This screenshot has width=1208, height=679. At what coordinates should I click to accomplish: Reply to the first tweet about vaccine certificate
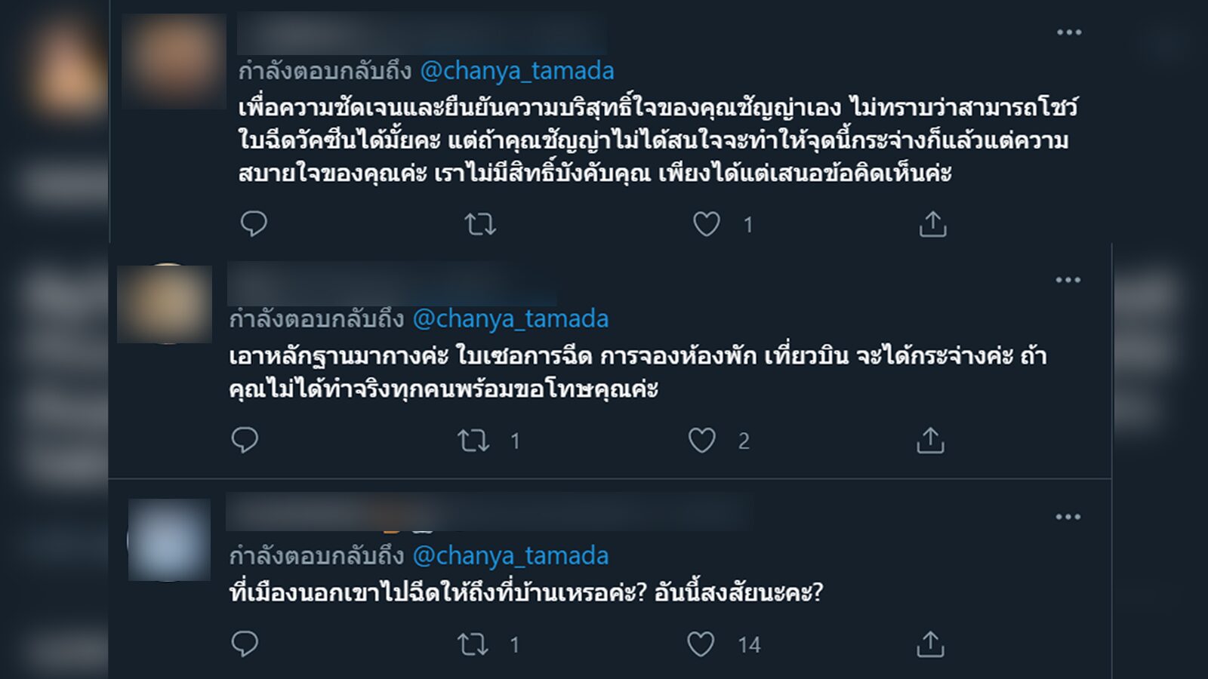[x=254, y=224]
